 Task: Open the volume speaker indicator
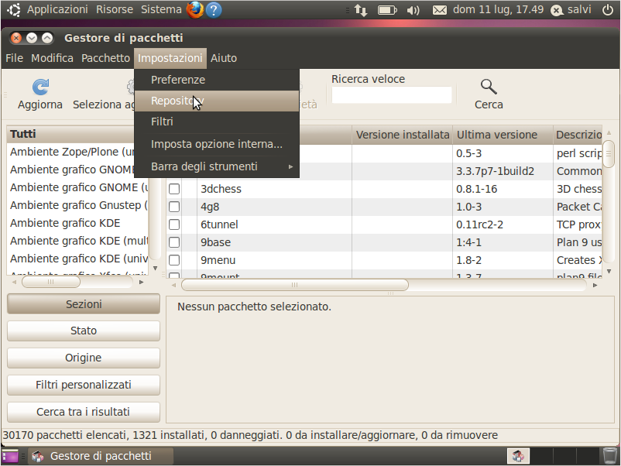(x=413, y=10)
